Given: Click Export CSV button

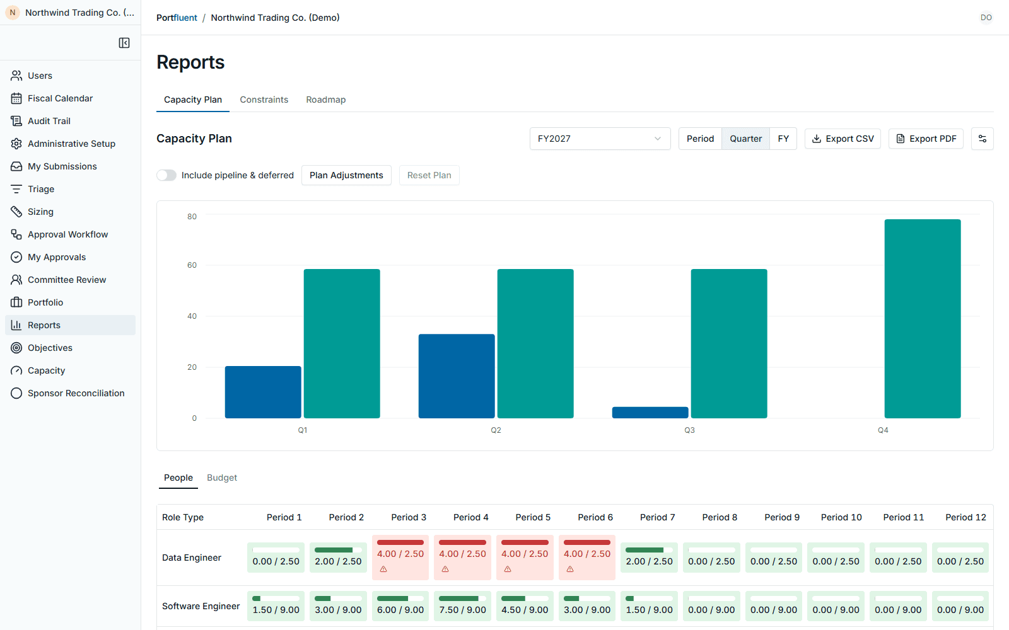Looking at the screenshot, I should pyautogui.click(x=843, y=139).
